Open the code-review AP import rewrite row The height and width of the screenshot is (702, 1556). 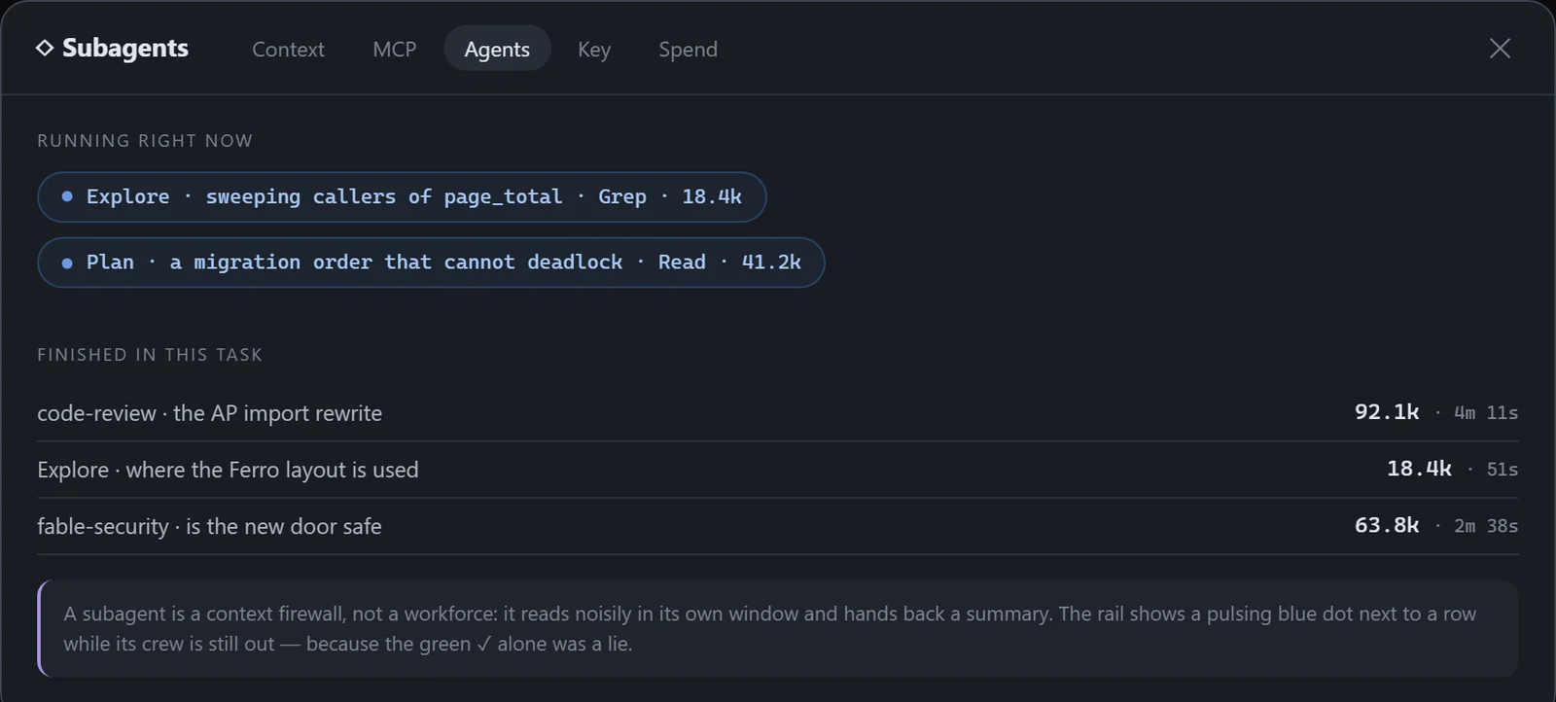[x=777, y=413]
